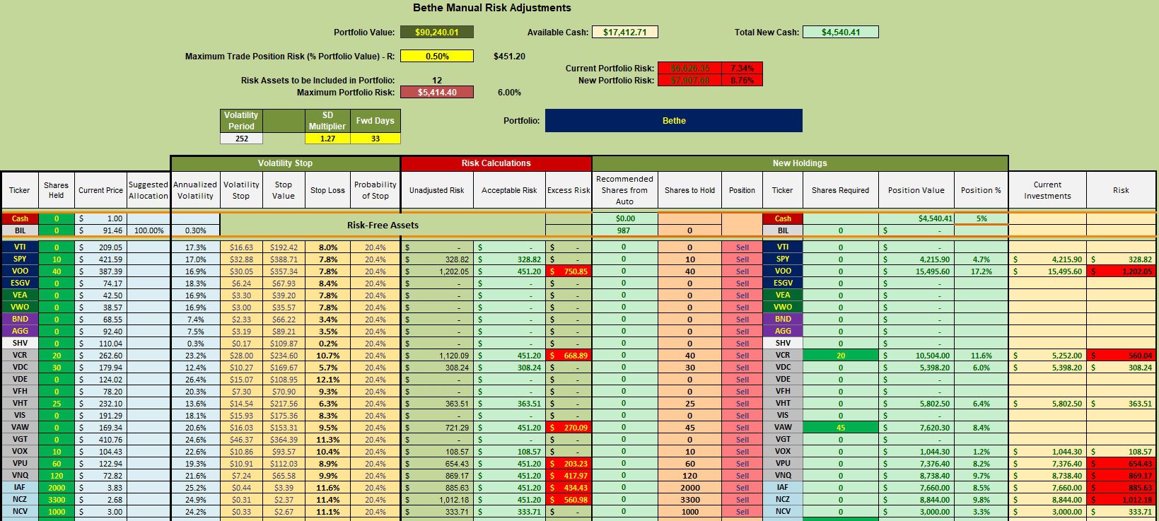Click the Sell cell in VAW row
The width and height of the screenshot is (1159, 521).
pos(742,428)
